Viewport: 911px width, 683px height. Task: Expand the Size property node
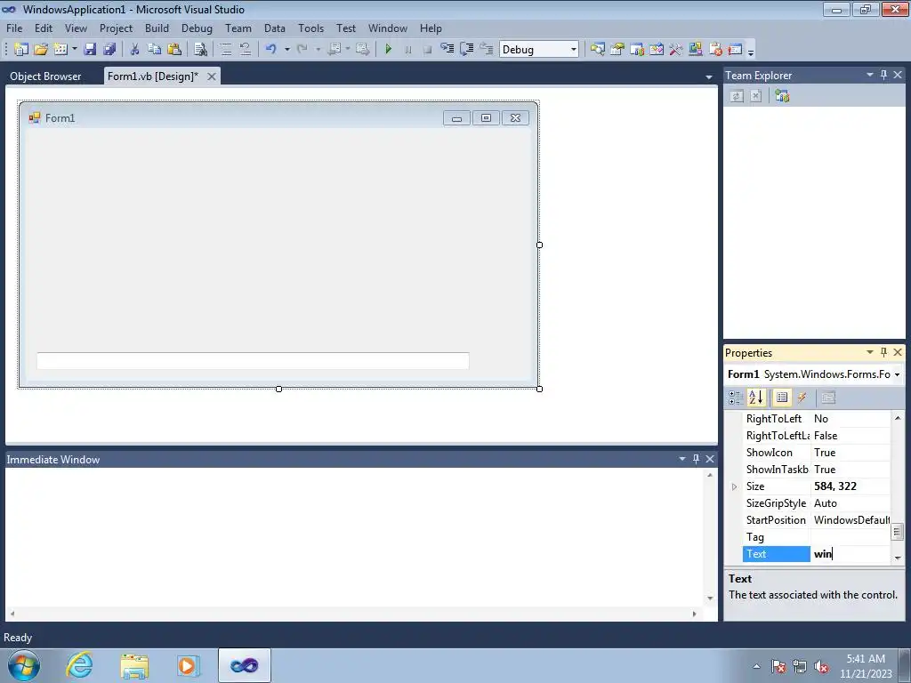[734, 486]
